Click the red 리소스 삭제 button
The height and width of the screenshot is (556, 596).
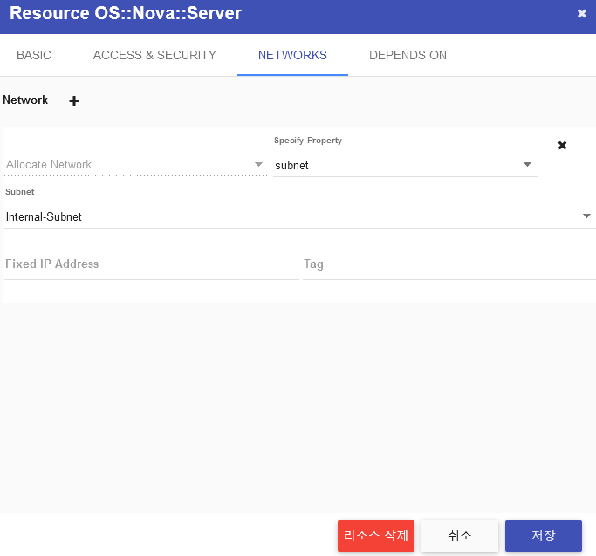click(x=375, y=535)
